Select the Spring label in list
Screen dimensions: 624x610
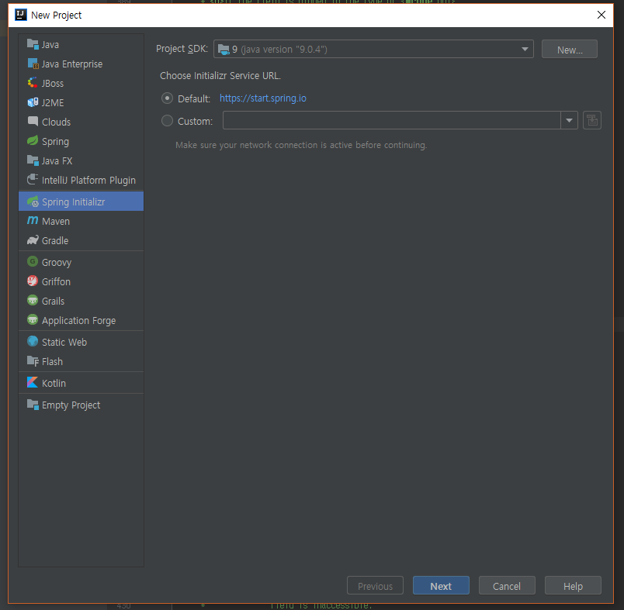55,142
